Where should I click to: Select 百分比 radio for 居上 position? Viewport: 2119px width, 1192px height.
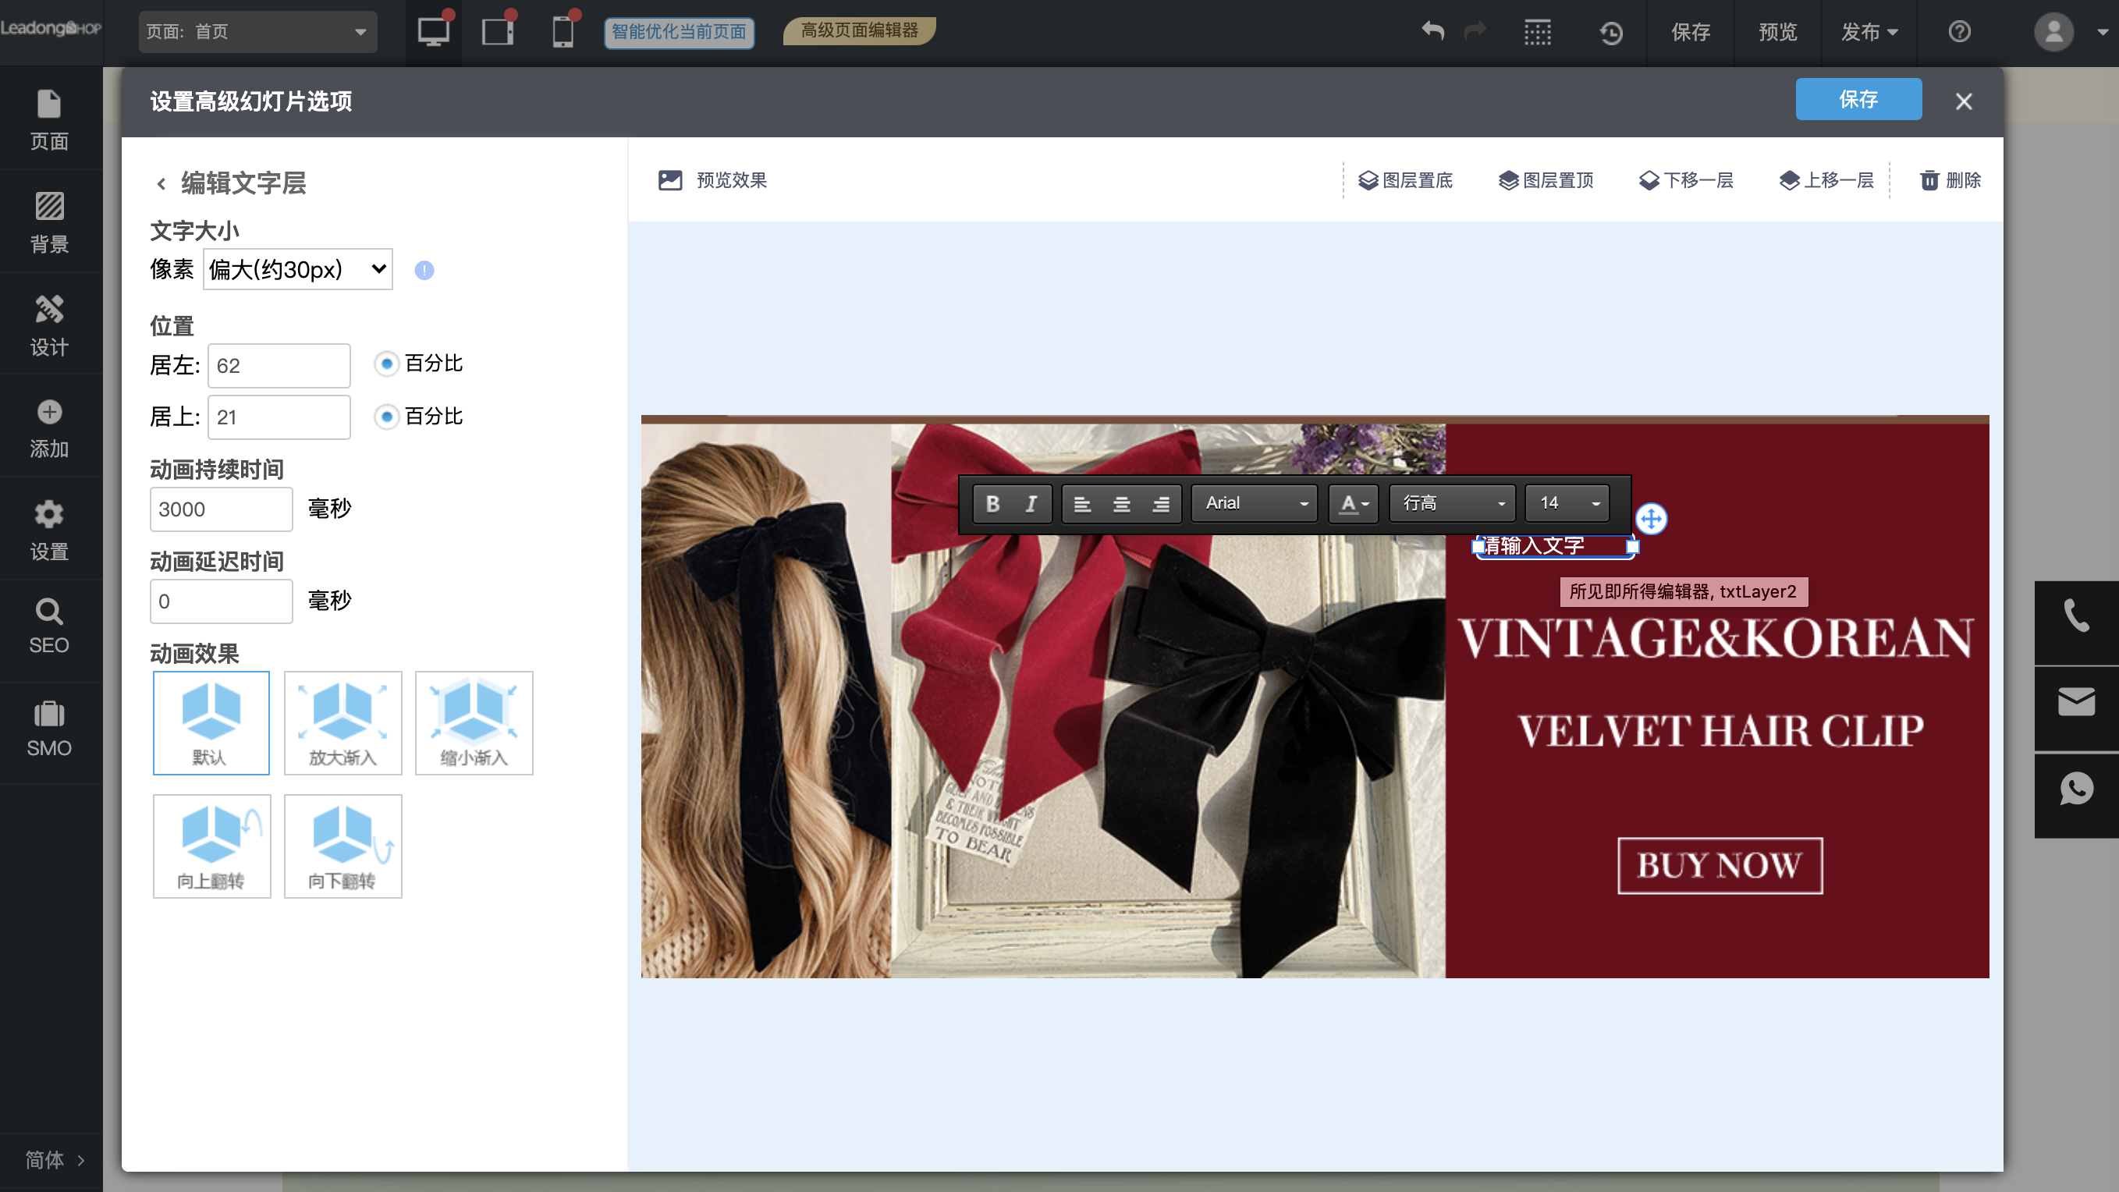point(387,417)
